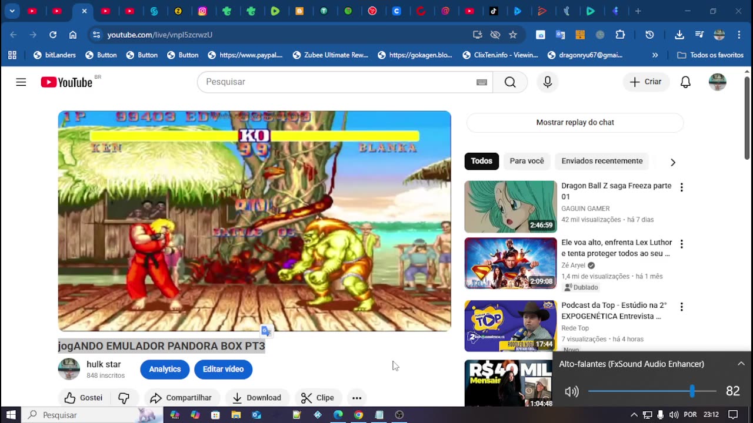The height and width of the screenshot is (423, 753).
Task: Open options for Ele voa alto video
Action: [x=681, y=244]
